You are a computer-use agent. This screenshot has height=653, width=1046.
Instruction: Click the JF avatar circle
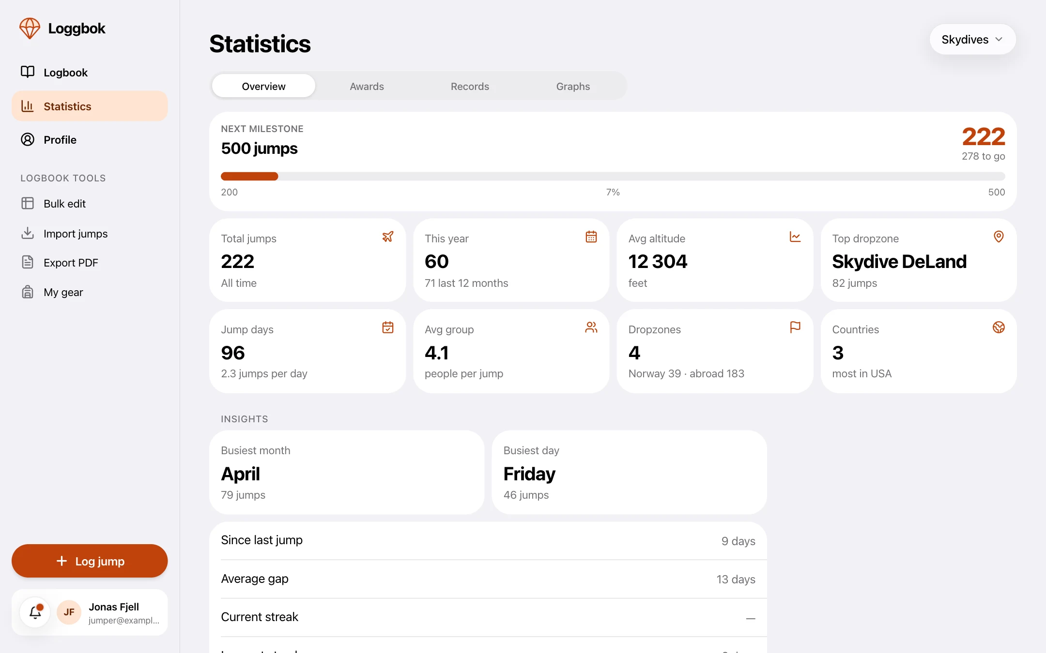69,612
